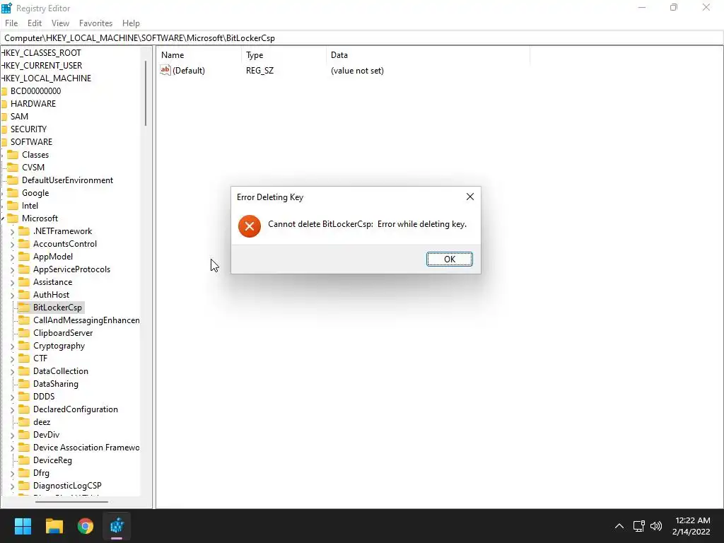The image size is (724, 543).
Task: Click the Registry Editor title bar icon
Action: tap(6, 8)
